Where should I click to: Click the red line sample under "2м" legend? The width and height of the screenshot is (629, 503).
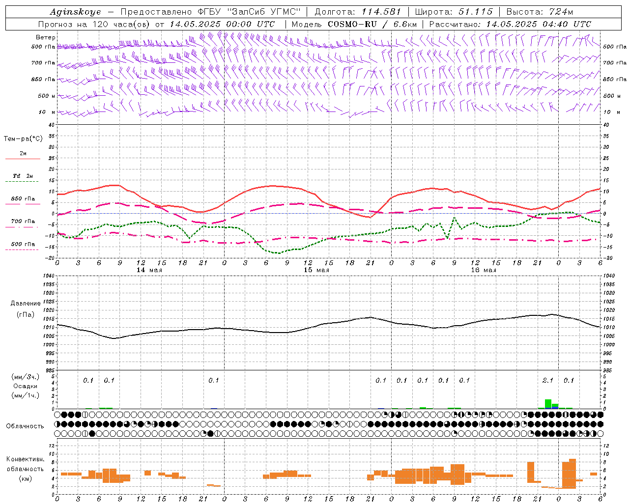[23, 159]
